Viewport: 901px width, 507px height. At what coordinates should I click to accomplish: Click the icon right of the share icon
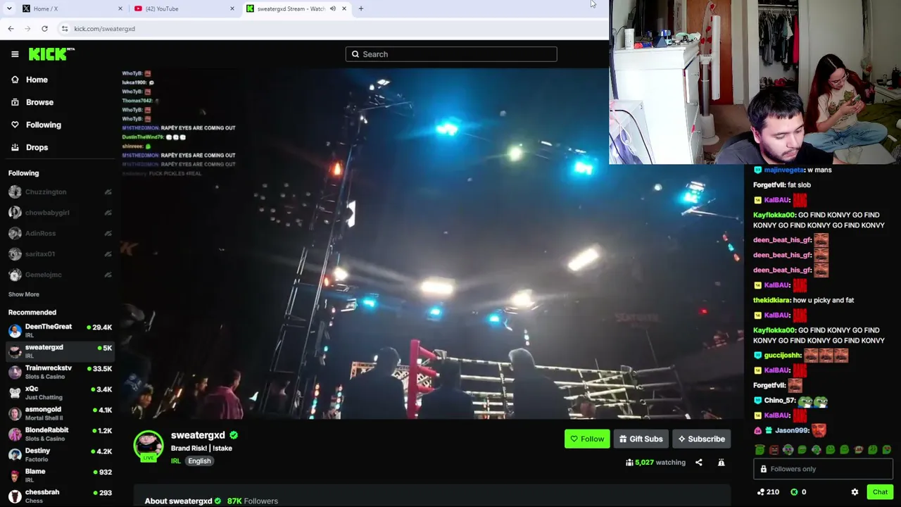tap(721, 463)
